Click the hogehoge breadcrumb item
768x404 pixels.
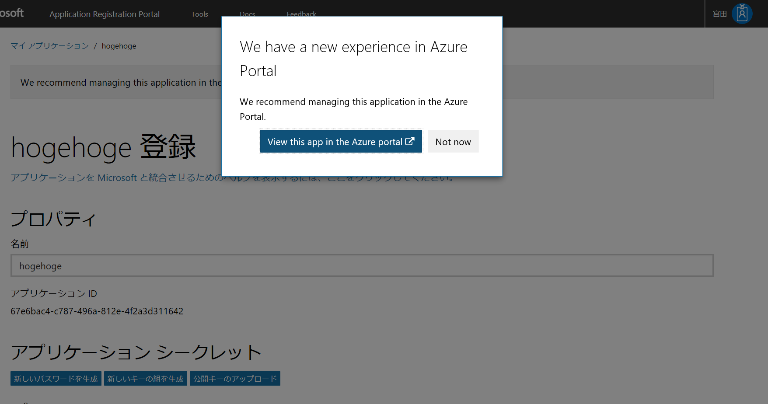click(119, 46)
